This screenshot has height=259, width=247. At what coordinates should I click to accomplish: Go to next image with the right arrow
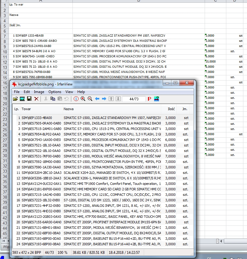pyautogui.click(x=104, y=99)
